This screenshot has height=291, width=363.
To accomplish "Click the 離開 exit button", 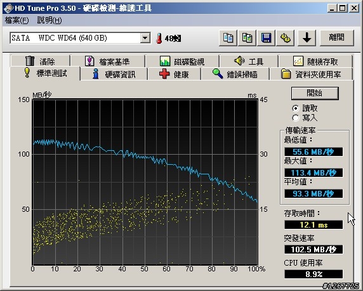I will [x=337, y=37].
